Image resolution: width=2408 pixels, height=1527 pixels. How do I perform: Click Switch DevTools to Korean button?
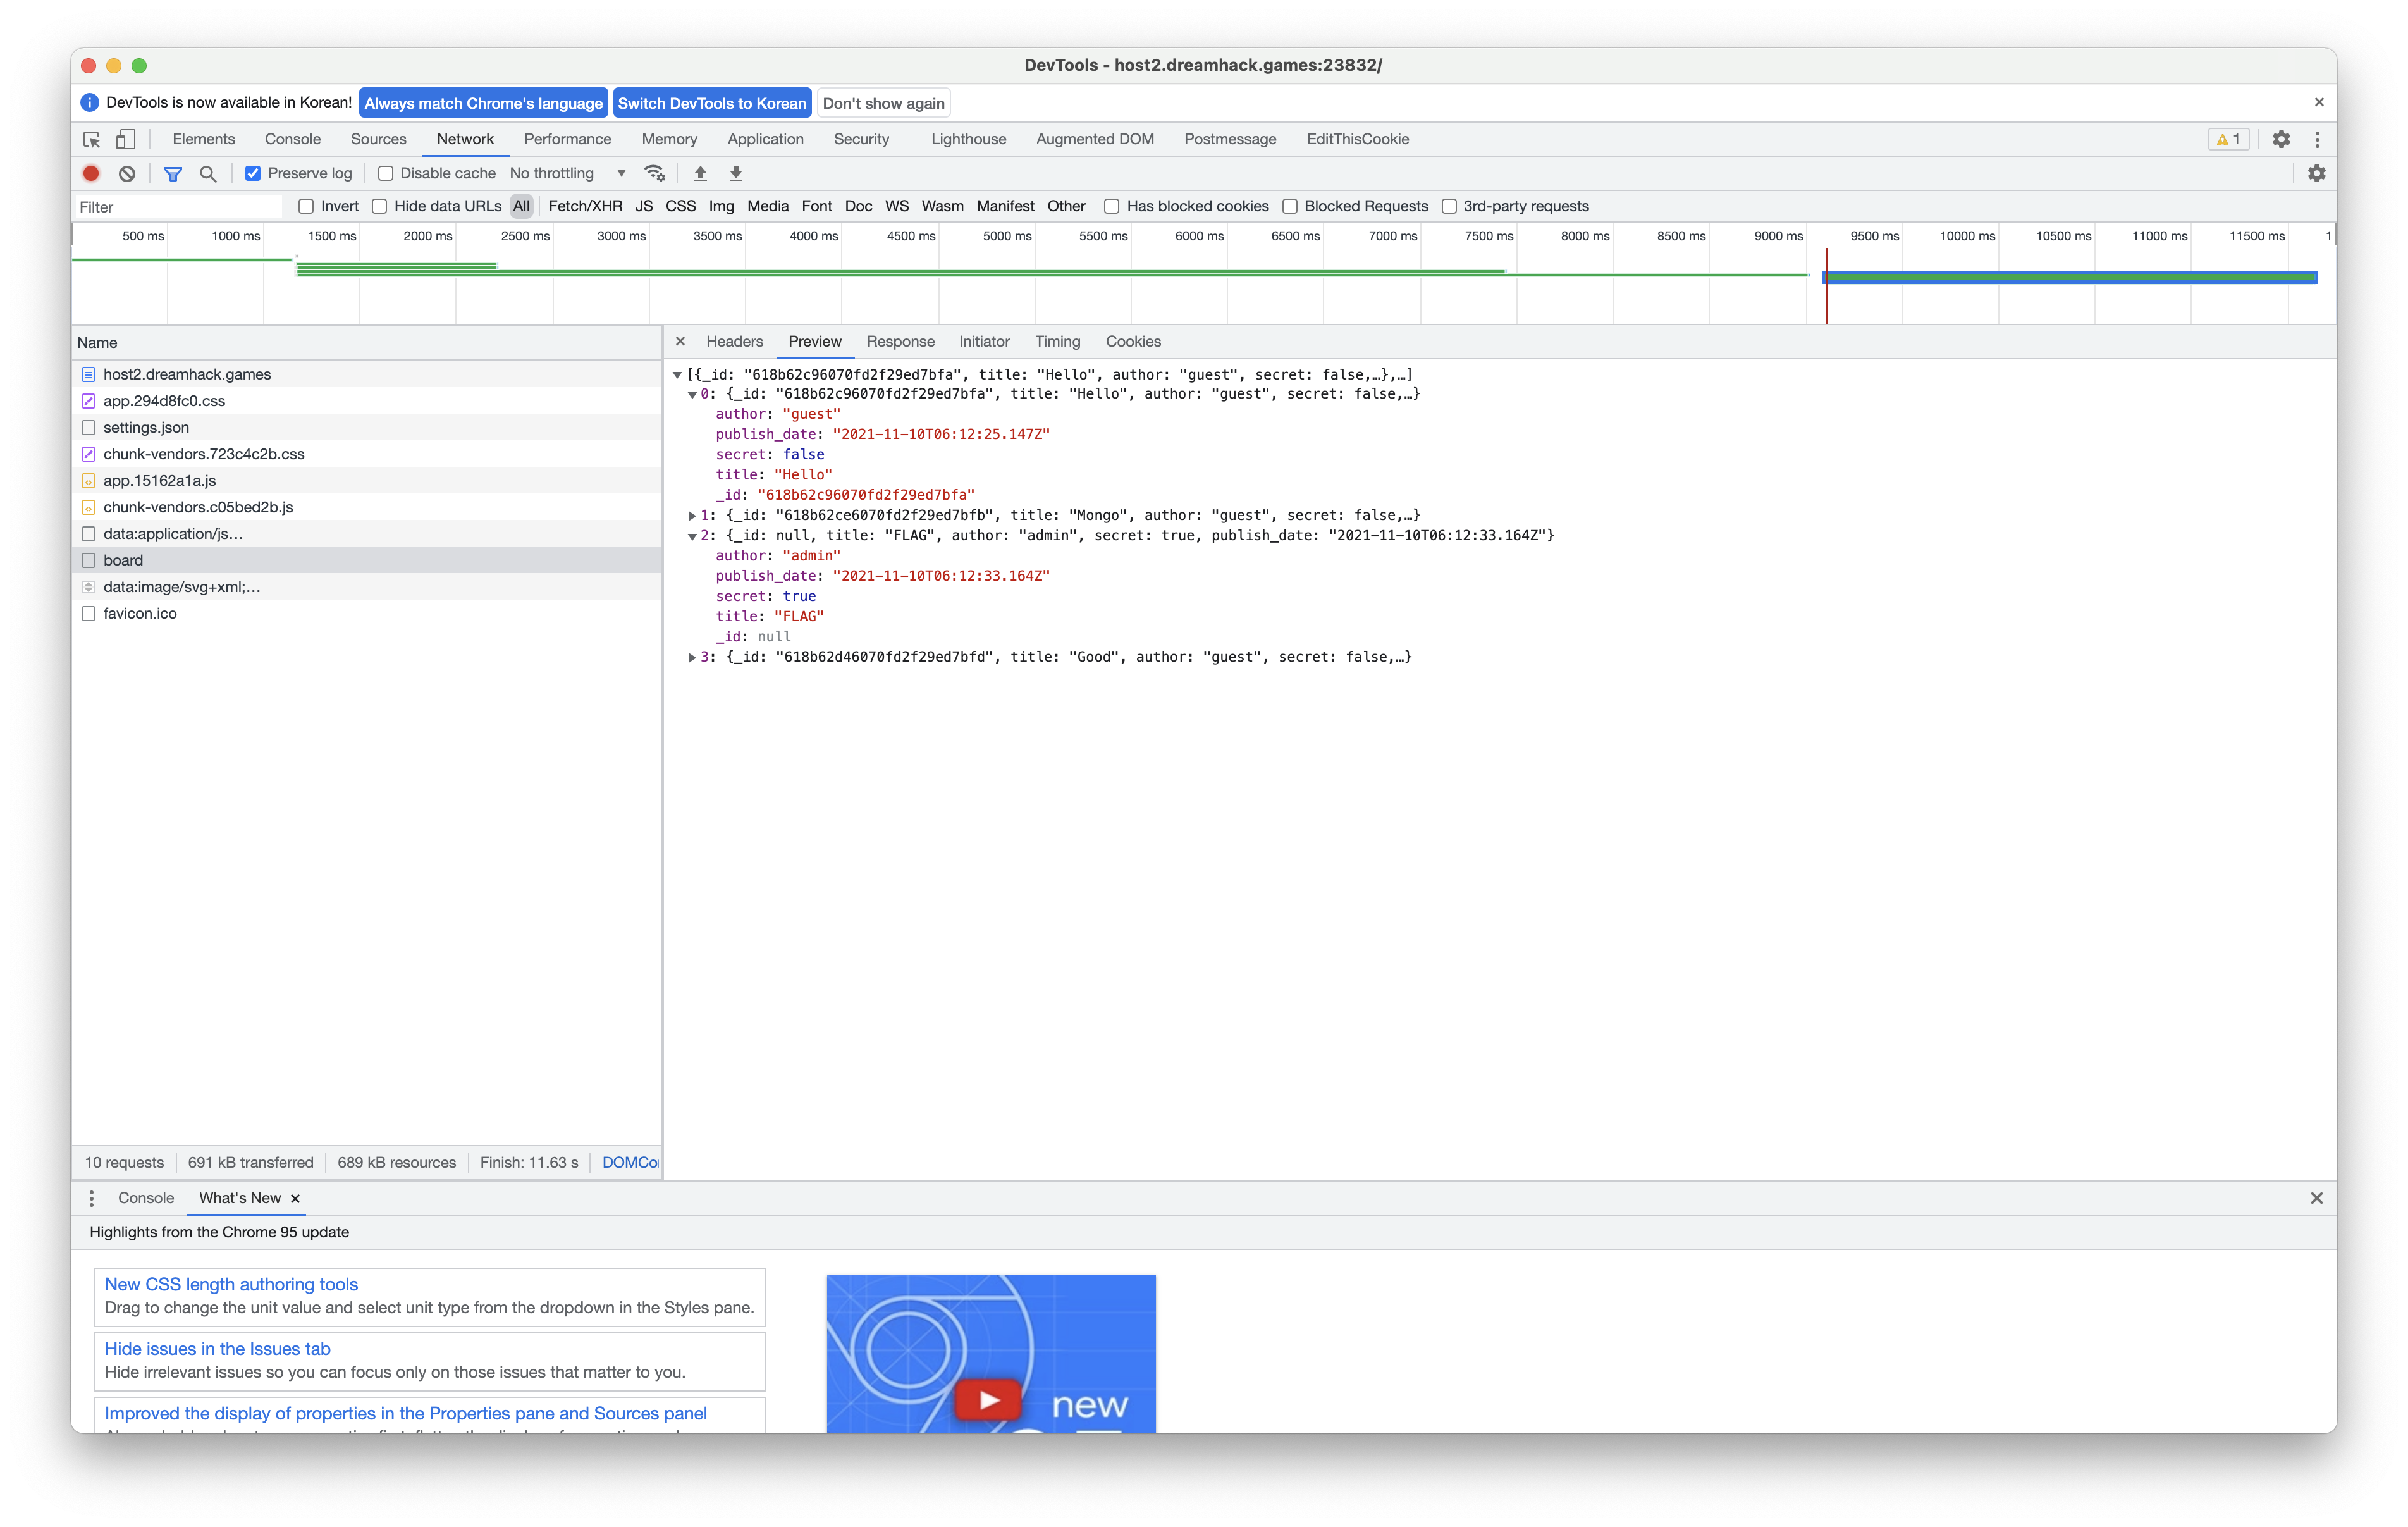711,103
